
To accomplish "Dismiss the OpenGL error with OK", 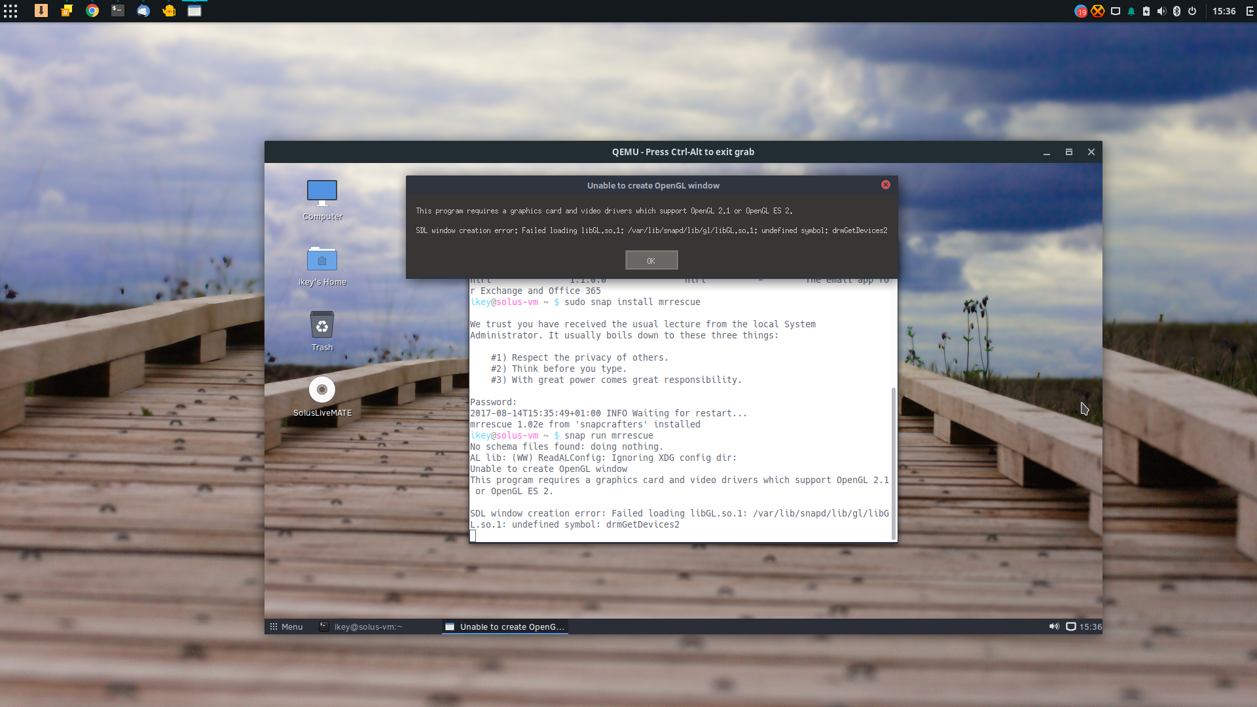I will click(x=651, y=261).
